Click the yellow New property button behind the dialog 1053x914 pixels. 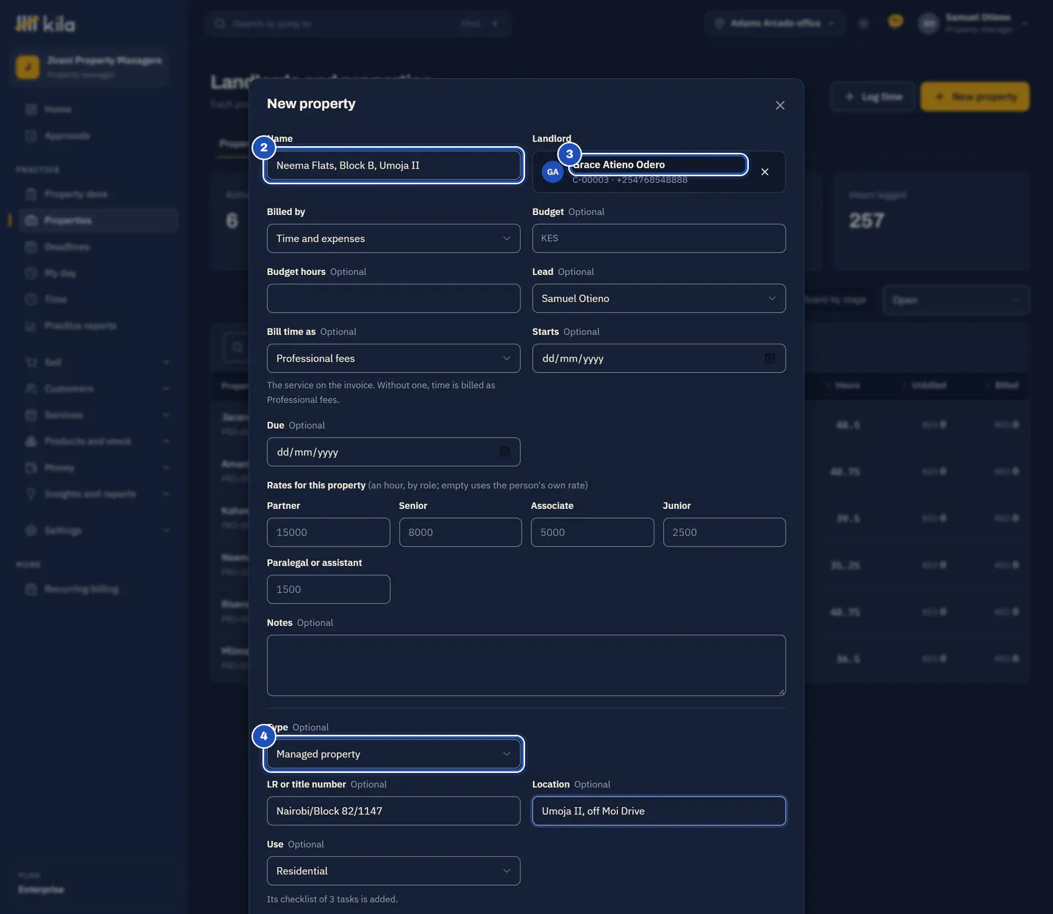[x=975, y=97]
